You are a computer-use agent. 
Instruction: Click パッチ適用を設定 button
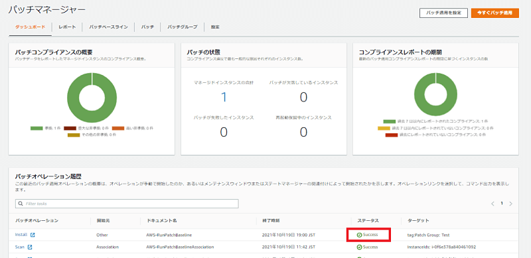click(443, 13)
